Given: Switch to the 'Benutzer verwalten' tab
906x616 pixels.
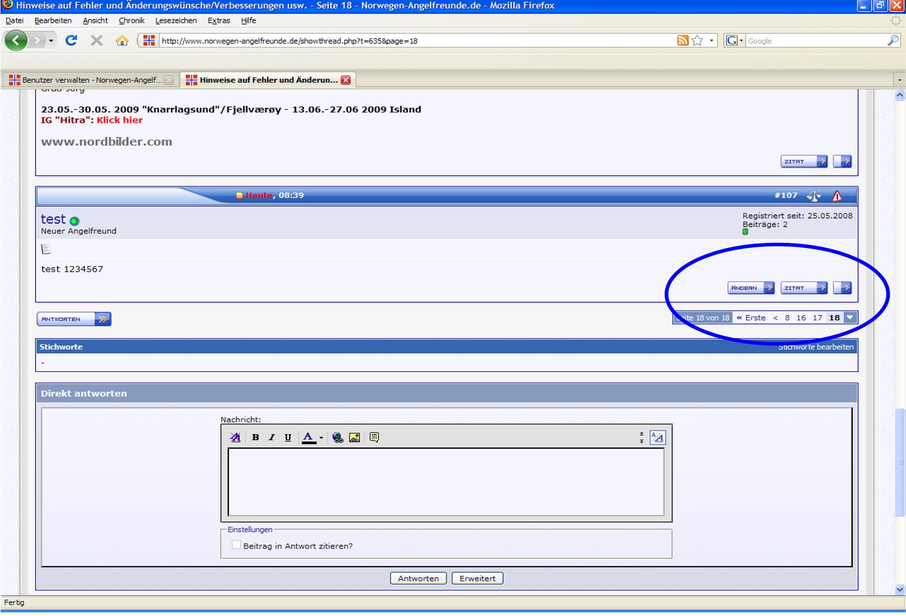Looking at the screenshot, I should point(91,80).
